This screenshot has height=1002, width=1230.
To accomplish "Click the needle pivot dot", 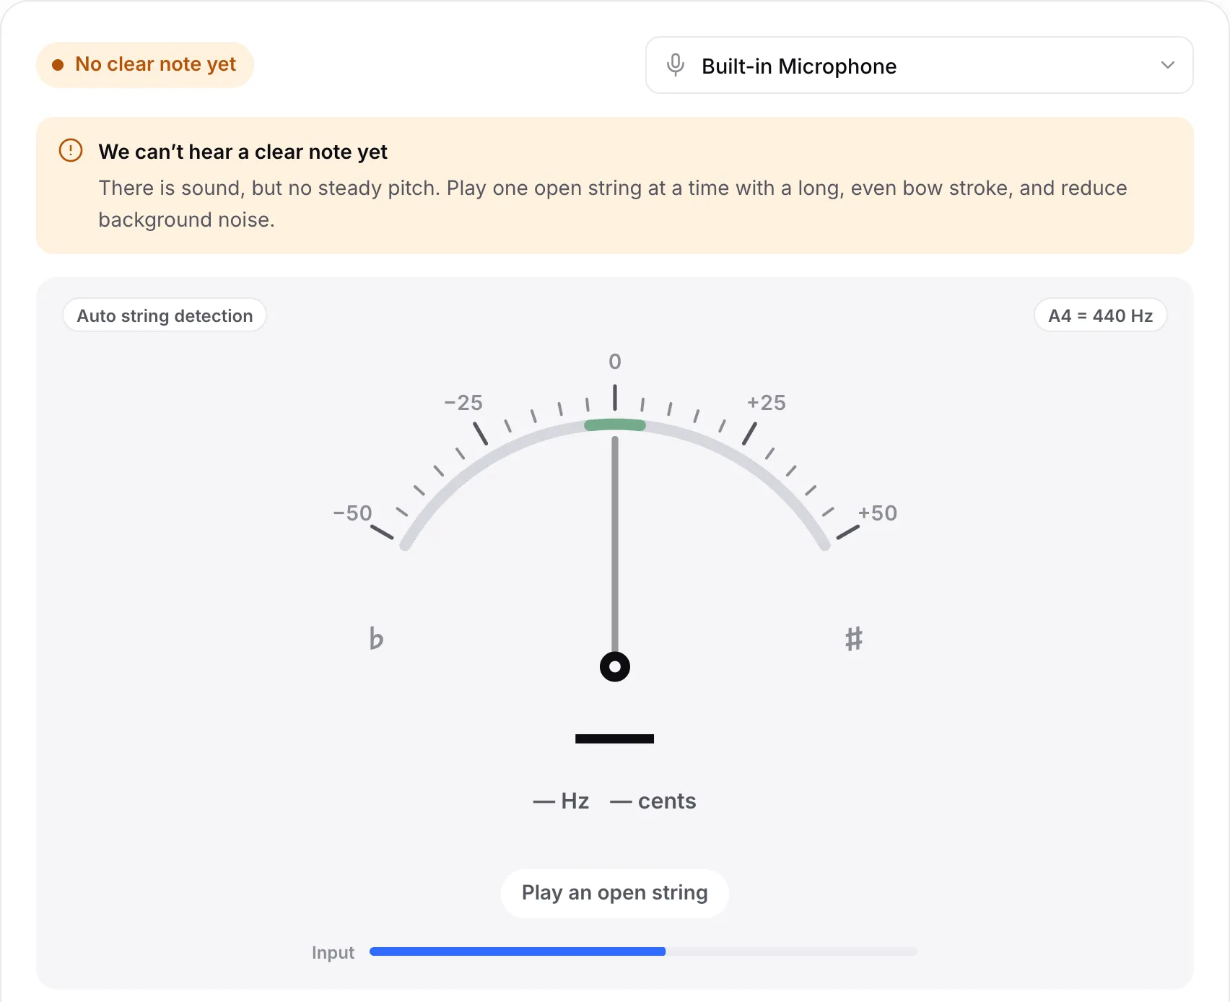I will [615, 666].
